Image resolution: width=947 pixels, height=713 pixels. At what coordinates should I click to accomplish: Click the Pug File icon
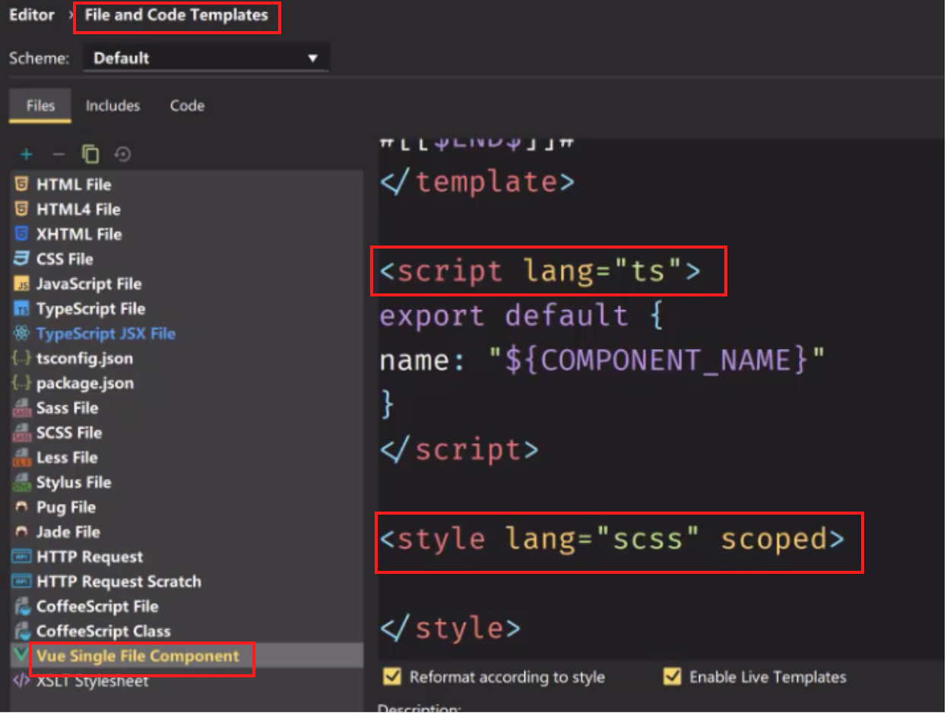[22, 507]
